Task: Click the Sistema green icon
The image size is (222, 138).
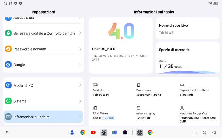Action: [8, 101]
